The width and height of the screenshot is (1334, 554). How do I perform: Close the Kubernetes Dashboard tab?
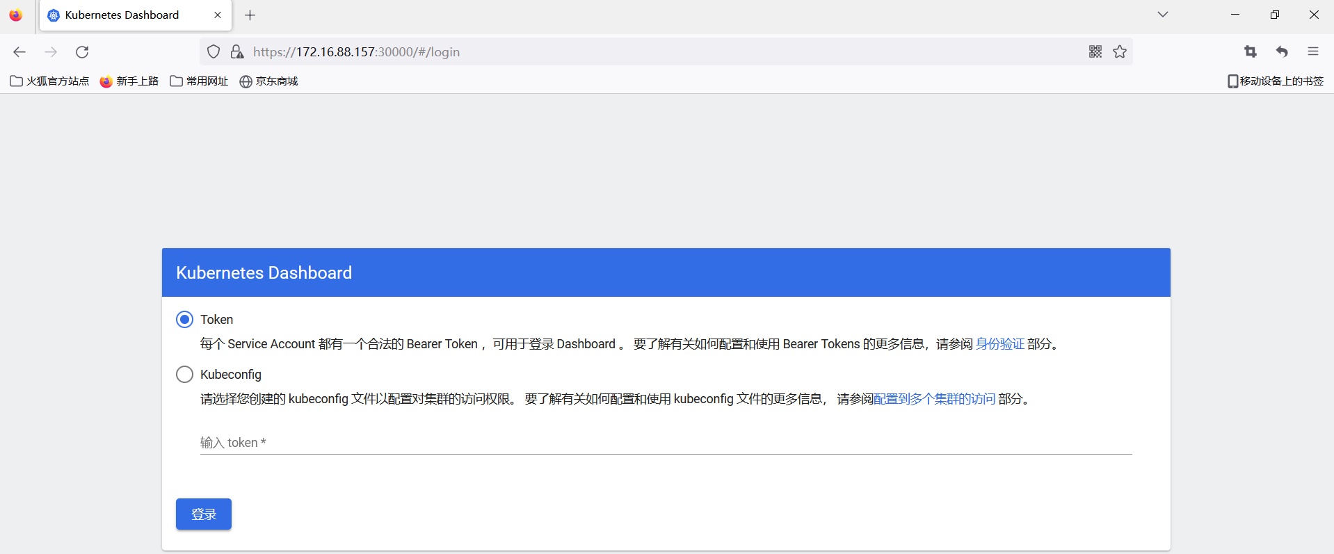tap(218, 15)
